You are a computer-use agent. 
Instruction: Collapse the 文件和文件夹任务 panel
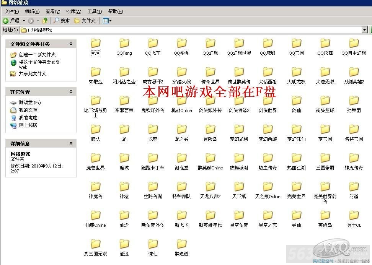coord(71,44)
